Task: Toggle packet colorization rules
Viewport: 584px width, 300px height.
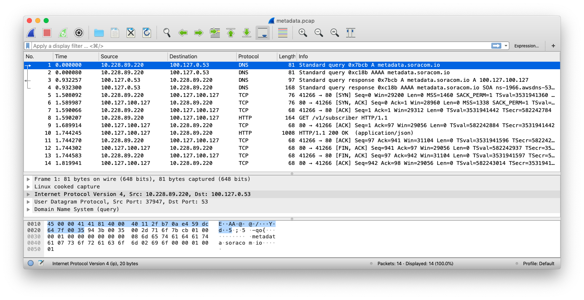Action: [x=283, y=33]
